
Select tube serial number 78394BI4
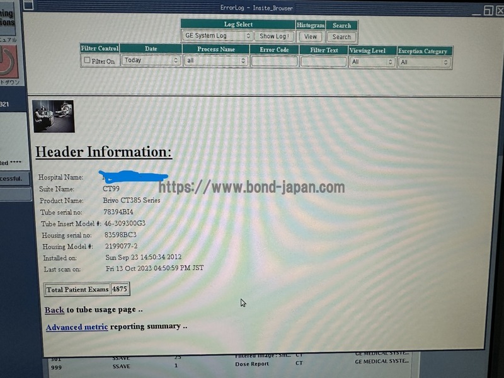coord(118,212)
